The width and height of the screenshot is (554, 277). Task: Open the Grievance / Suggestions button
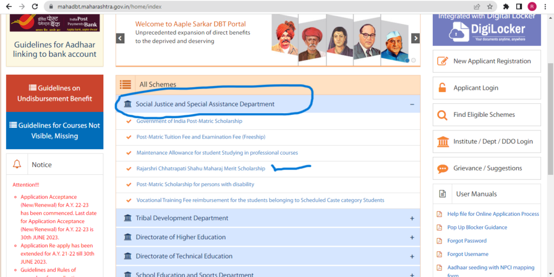(486, 168)
